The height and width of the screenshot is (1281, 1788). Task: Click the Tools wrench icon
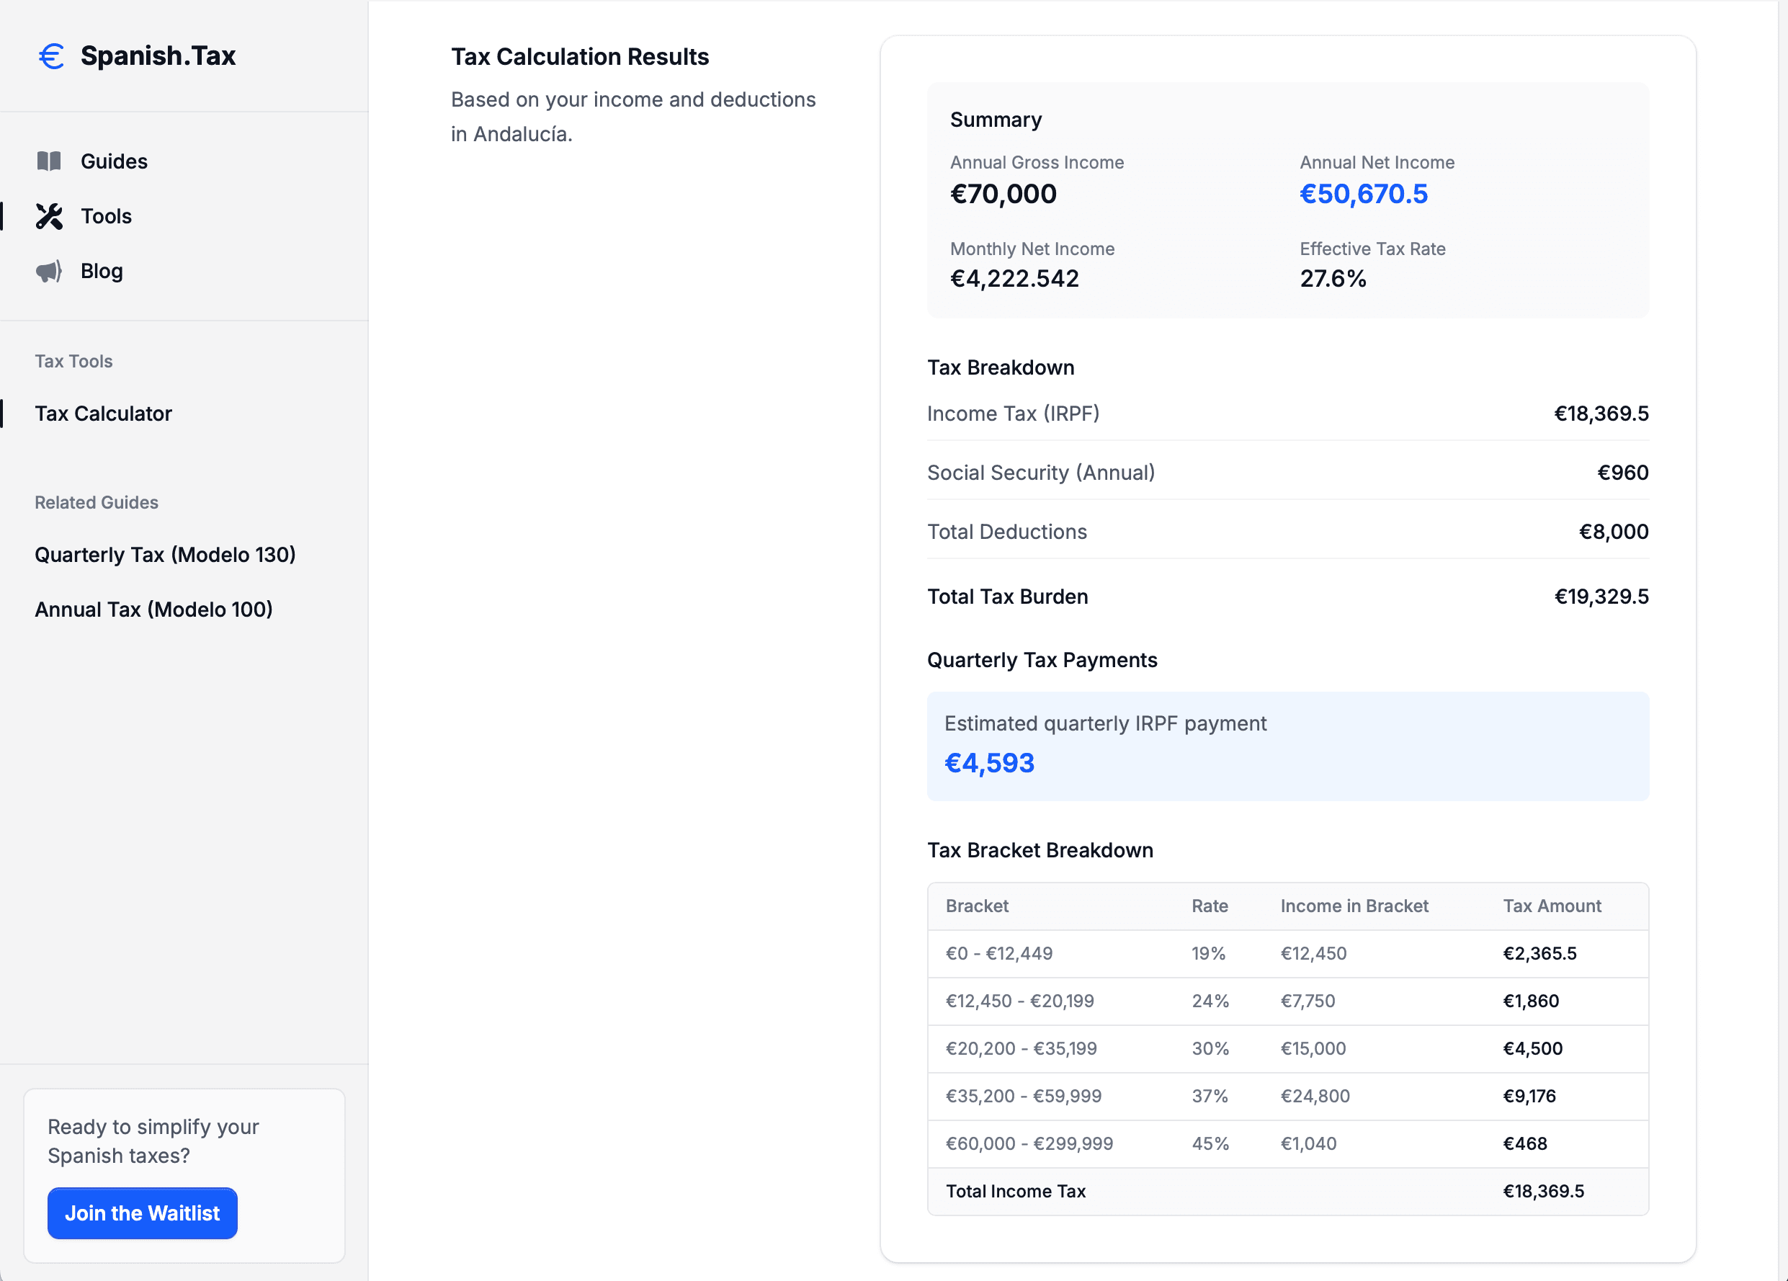coord(48,216)
